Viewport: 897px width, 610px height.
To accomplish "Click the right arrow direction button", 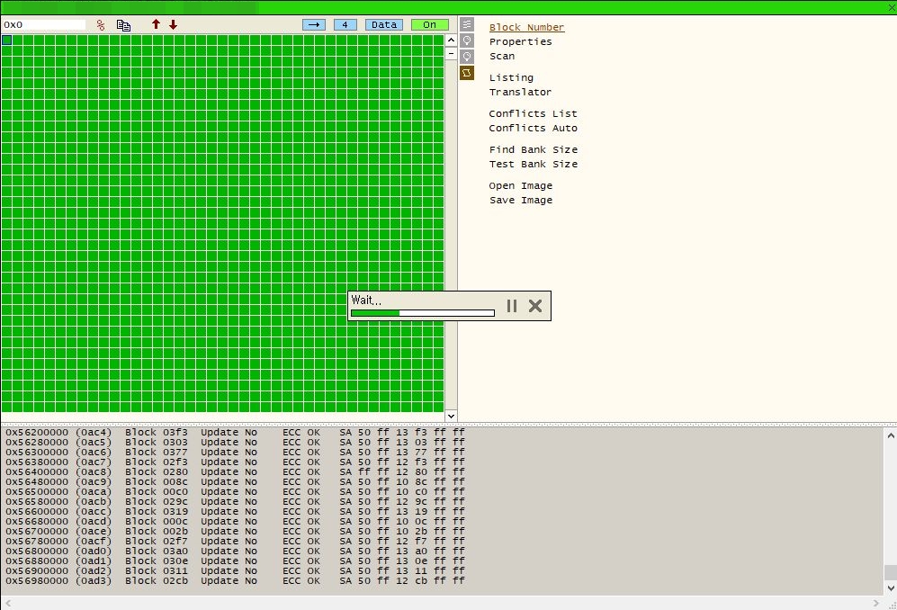I will click(313, 24).
